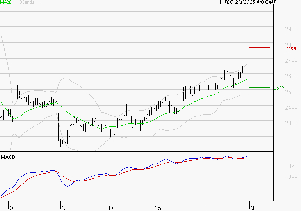Image resolution: width=301 pixels, height=211 pixels.
Task: Click the 25 year marker on time axis
Action: (x=158, y=208)
